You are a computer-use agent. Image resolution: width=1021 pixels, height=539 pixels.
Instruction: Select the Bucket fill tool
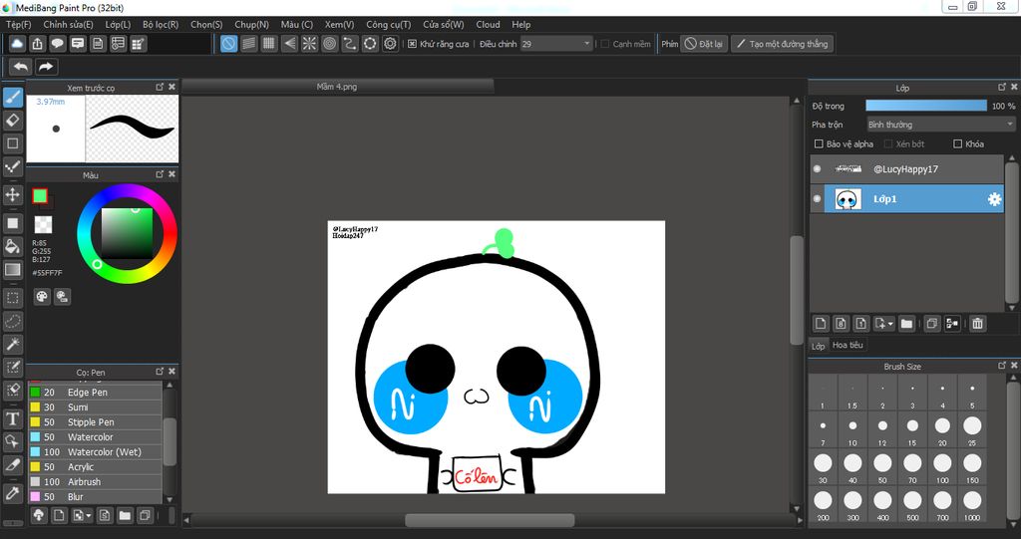pyautogui.click(x=12, y=246)
